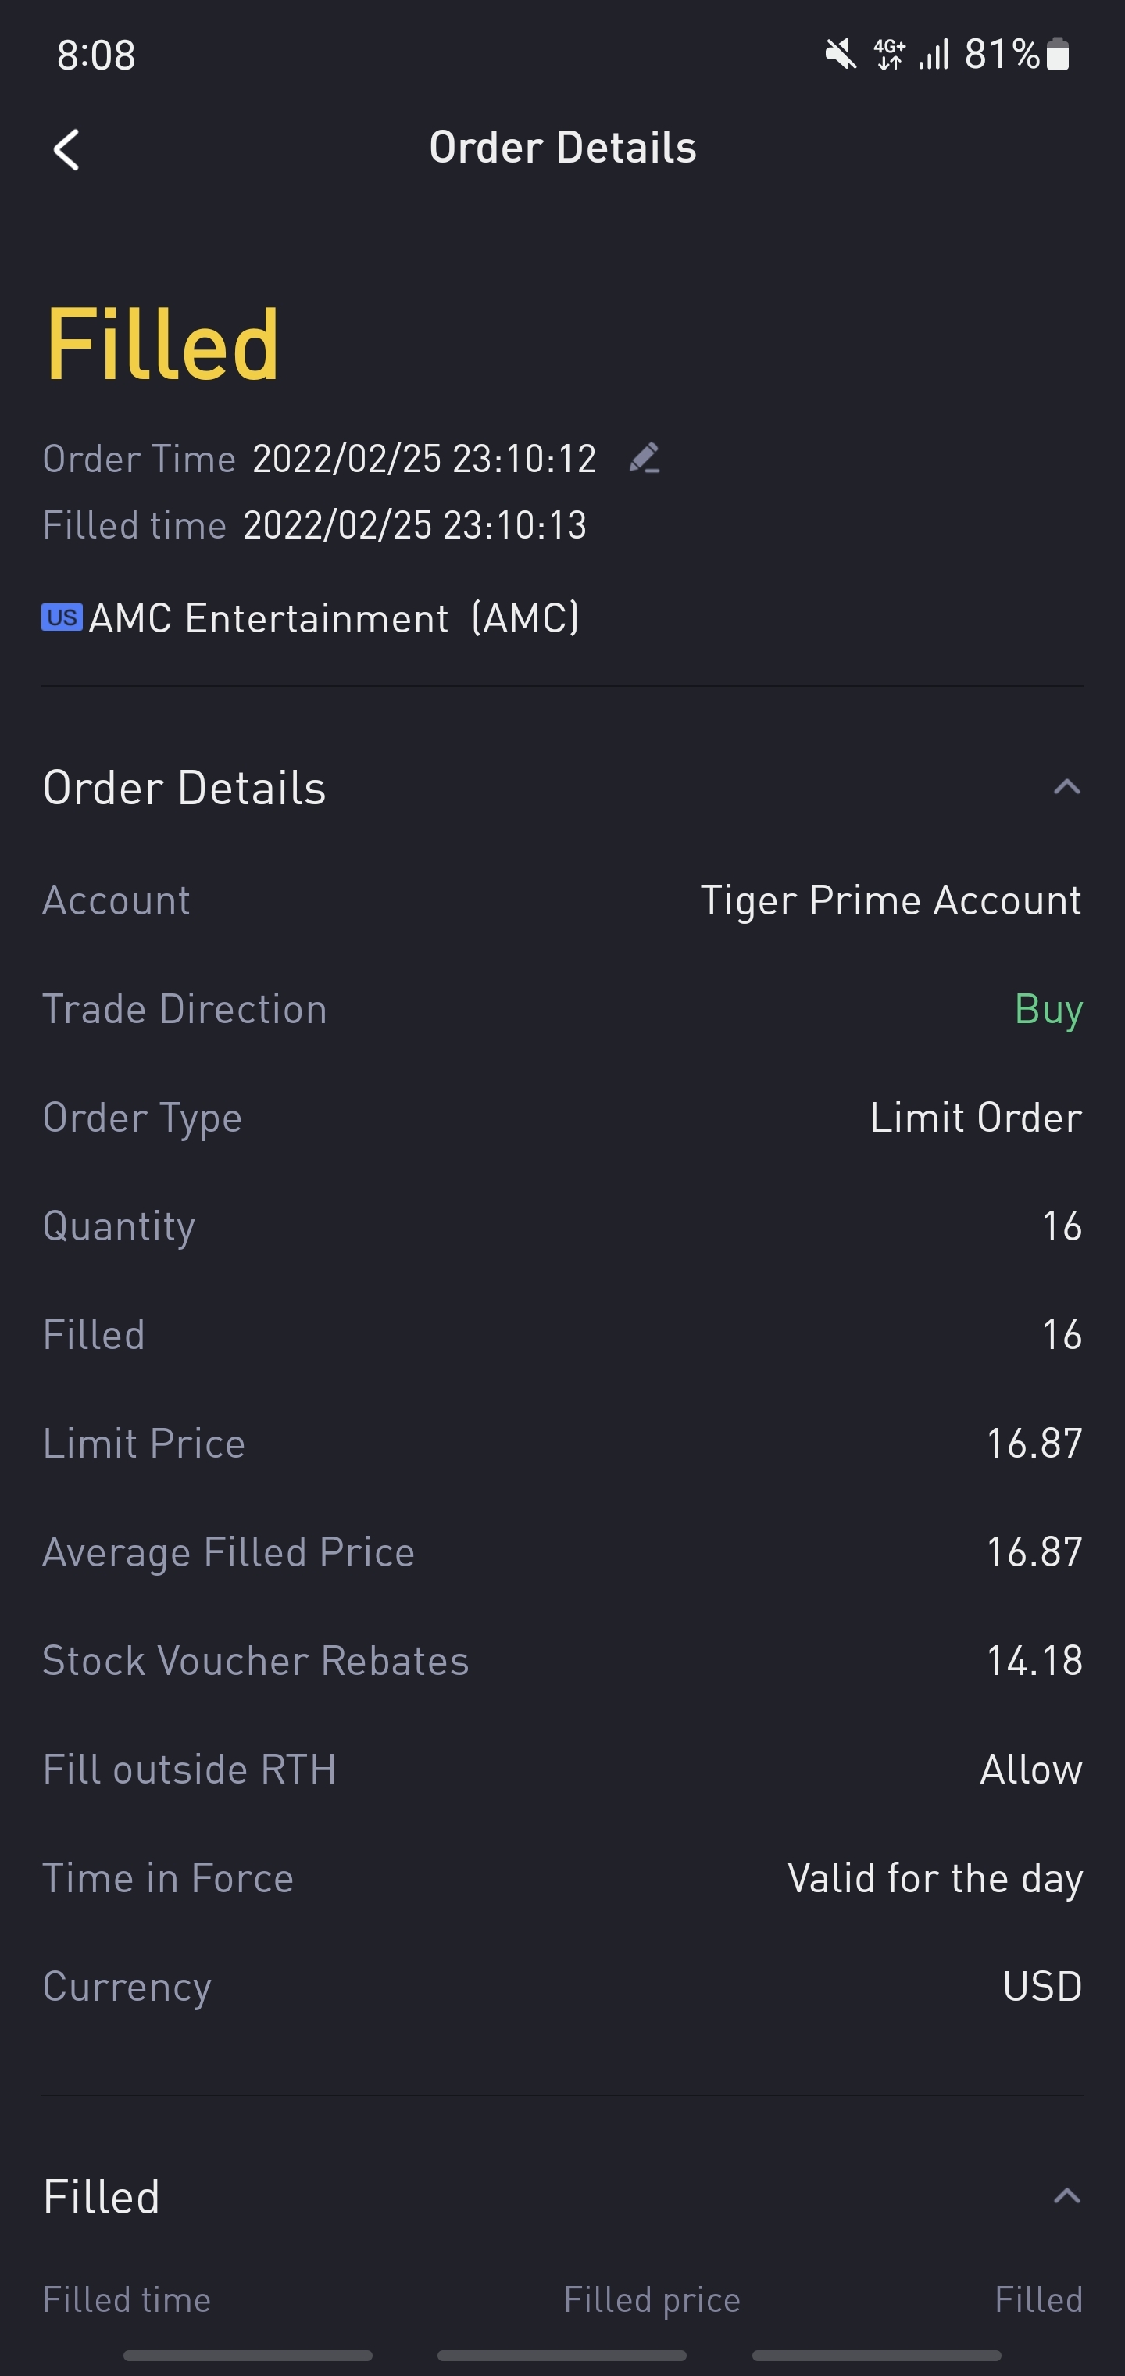Tap the Valid for the day value
The image size is (1125, 2376).
934,1878
